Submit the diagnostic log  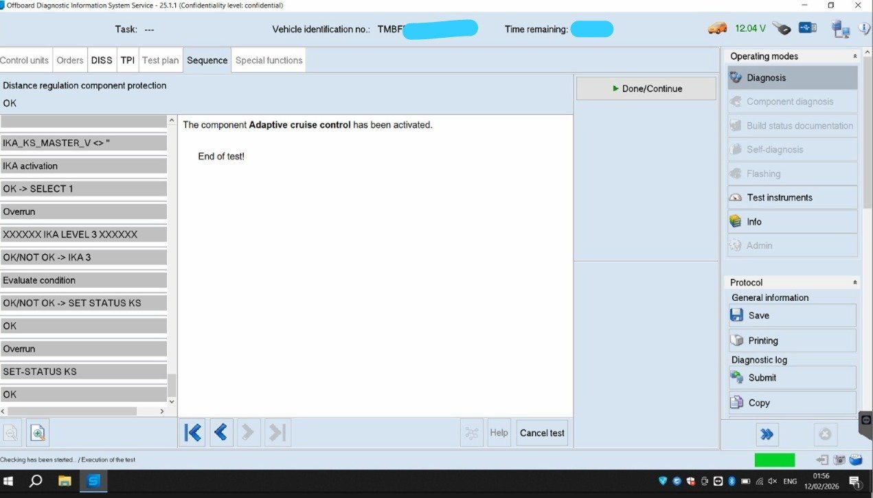coord(792,378)
